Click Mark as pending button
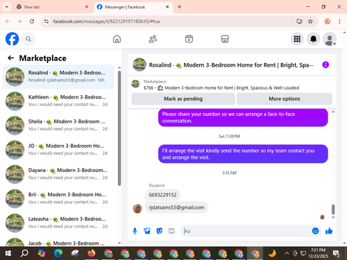Image resolution: width=347 pixels, height=260 pixels. (183, 99)
